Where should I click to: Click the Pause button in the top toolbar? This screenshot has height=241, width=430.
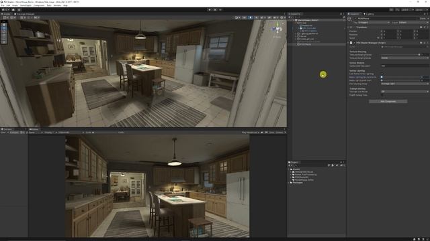(215, 10)
